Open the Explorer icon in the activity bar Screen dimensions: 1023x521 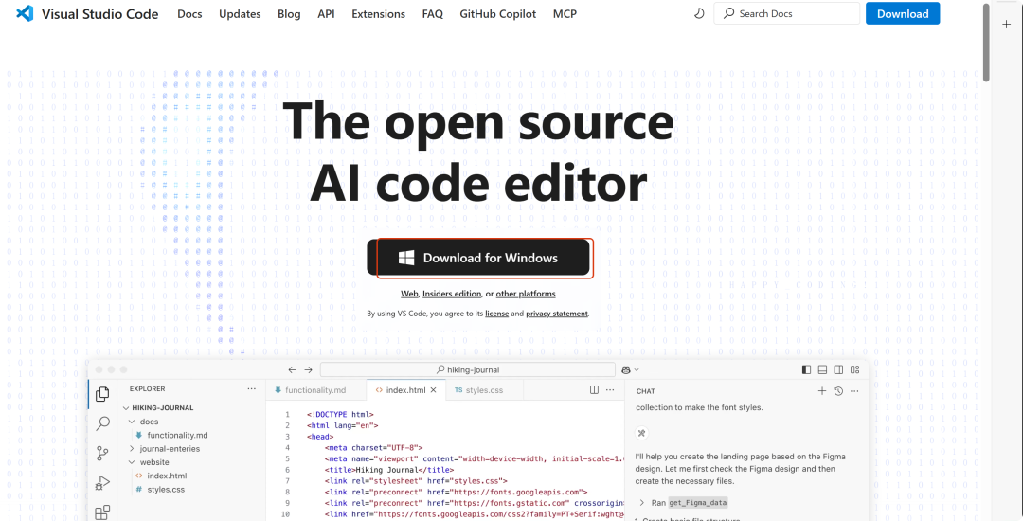point(103,394)
